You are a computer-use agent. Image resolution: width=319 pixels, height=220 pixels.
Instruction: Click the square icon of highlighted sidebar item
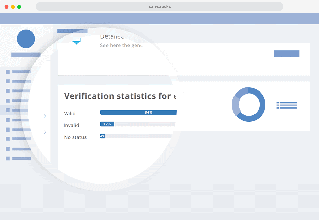tap(8, 110)
